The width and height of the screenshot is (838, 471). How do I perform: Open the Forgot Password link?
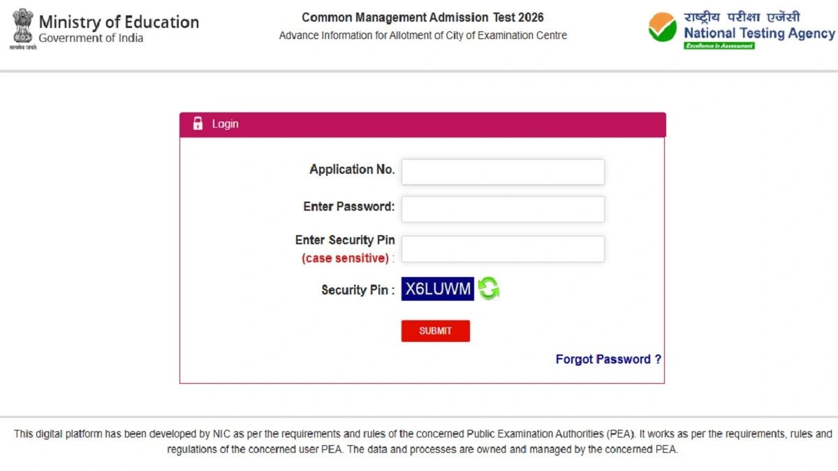(608, 359)
